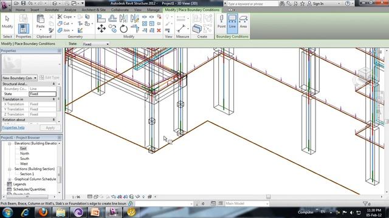Select the North elevation view
Image resolution: width=389 pixels, height=218 pixels.
pyautogui.click(x=24, y=154)
